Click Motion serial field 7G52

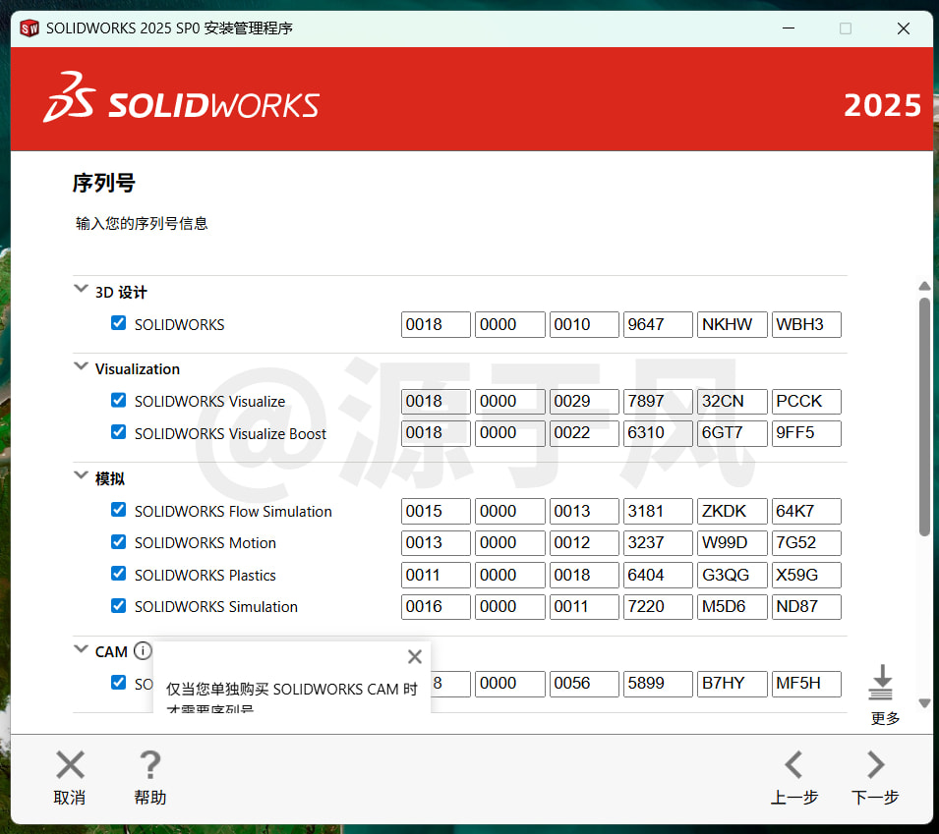click(806, 542)
